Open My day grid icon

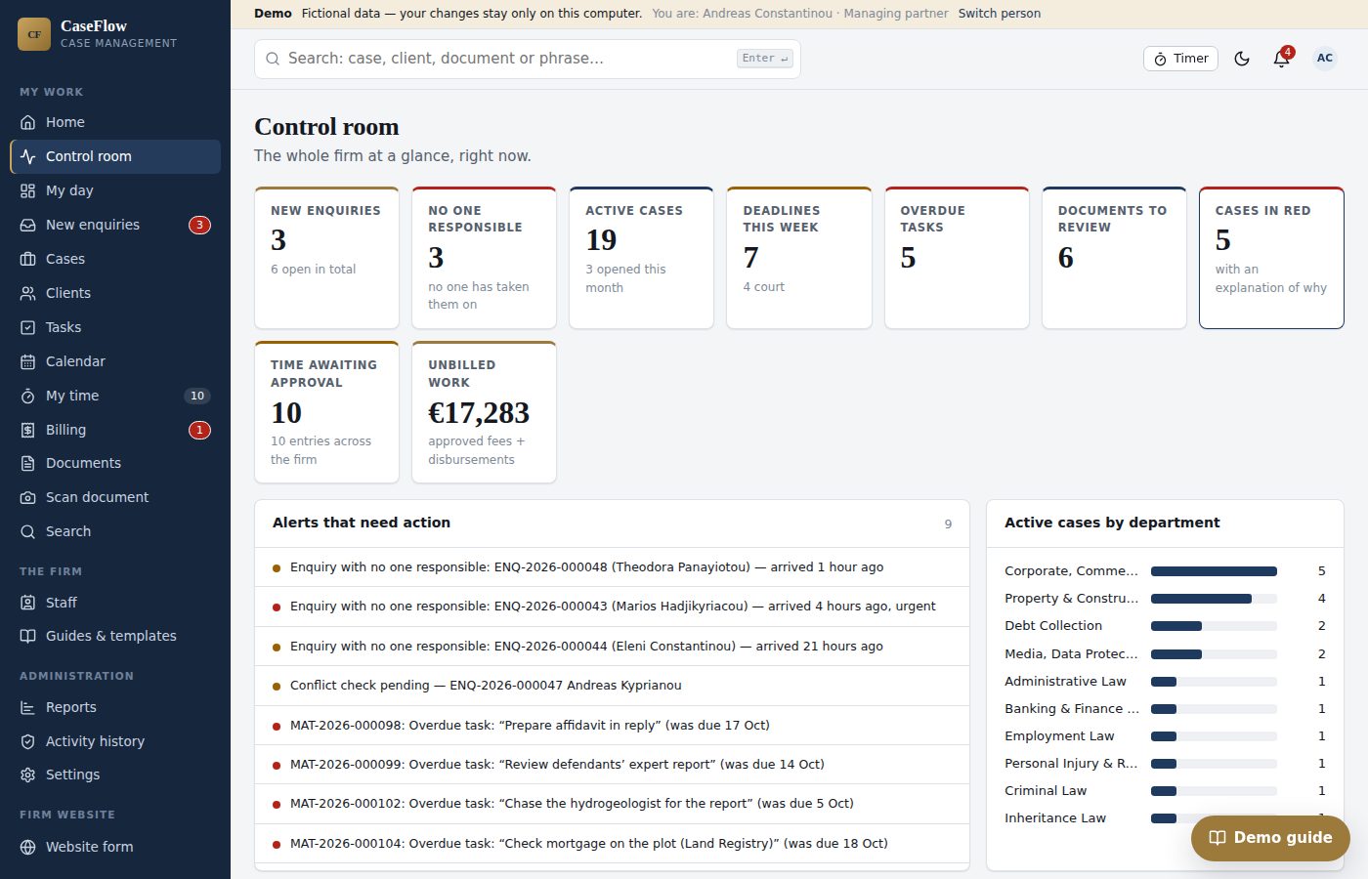28,190
